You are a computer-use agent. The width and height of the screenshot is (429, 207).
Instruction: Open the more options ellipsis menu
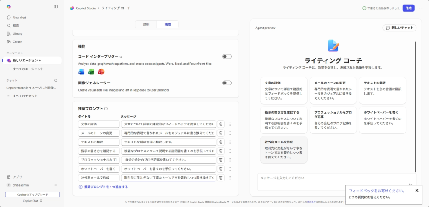click(421, 8)
